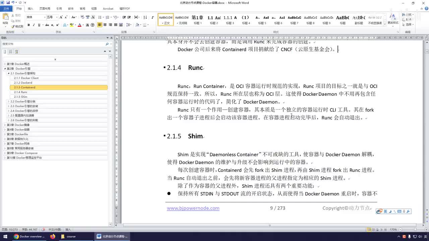Image resolution: width=429 pixels, height=241 pixels.
Task: Click the Windows Start button
Action: [x=5, y=236]
